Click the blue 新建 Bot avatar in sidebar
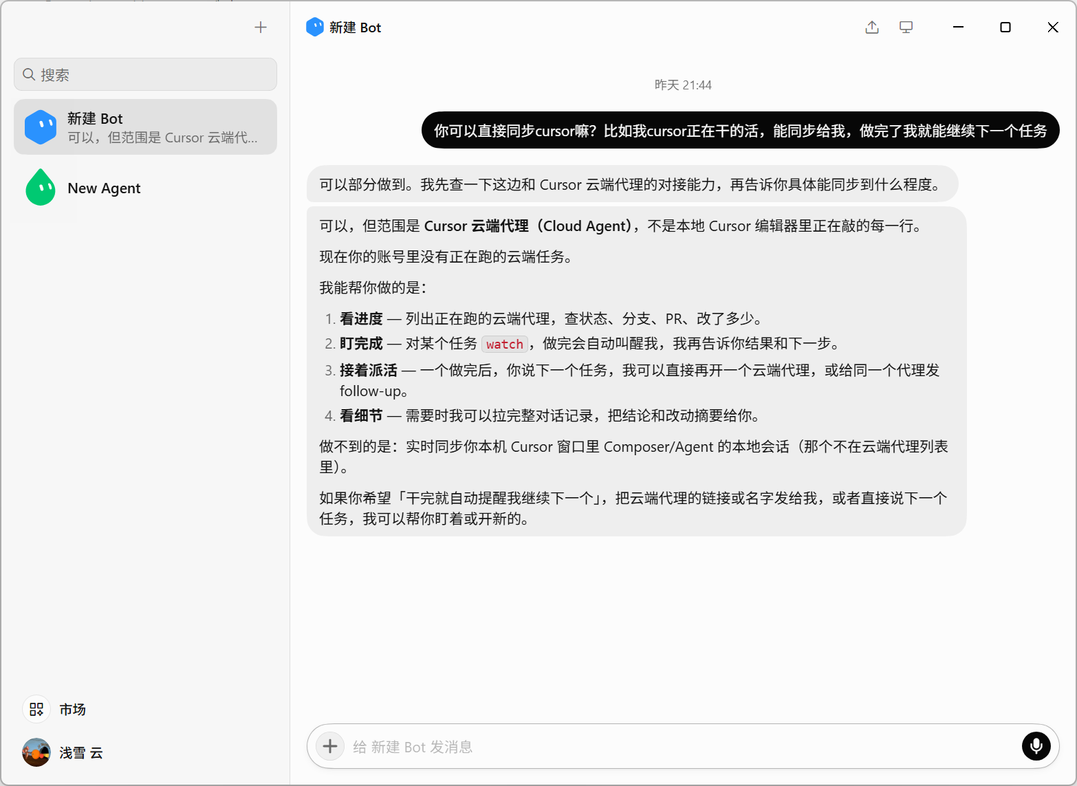 click(x=41, y=127)
